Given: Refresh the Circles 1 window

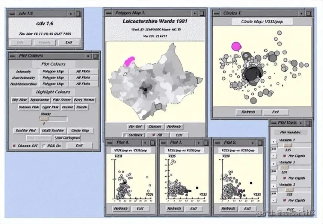Looking at the screenshot, I should point(249,112).
